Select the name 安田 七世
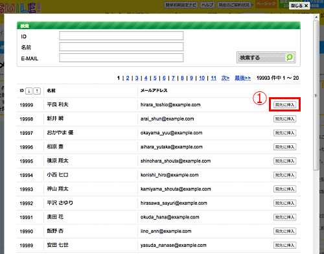The image size is (324, 254). tap(58, 245)
